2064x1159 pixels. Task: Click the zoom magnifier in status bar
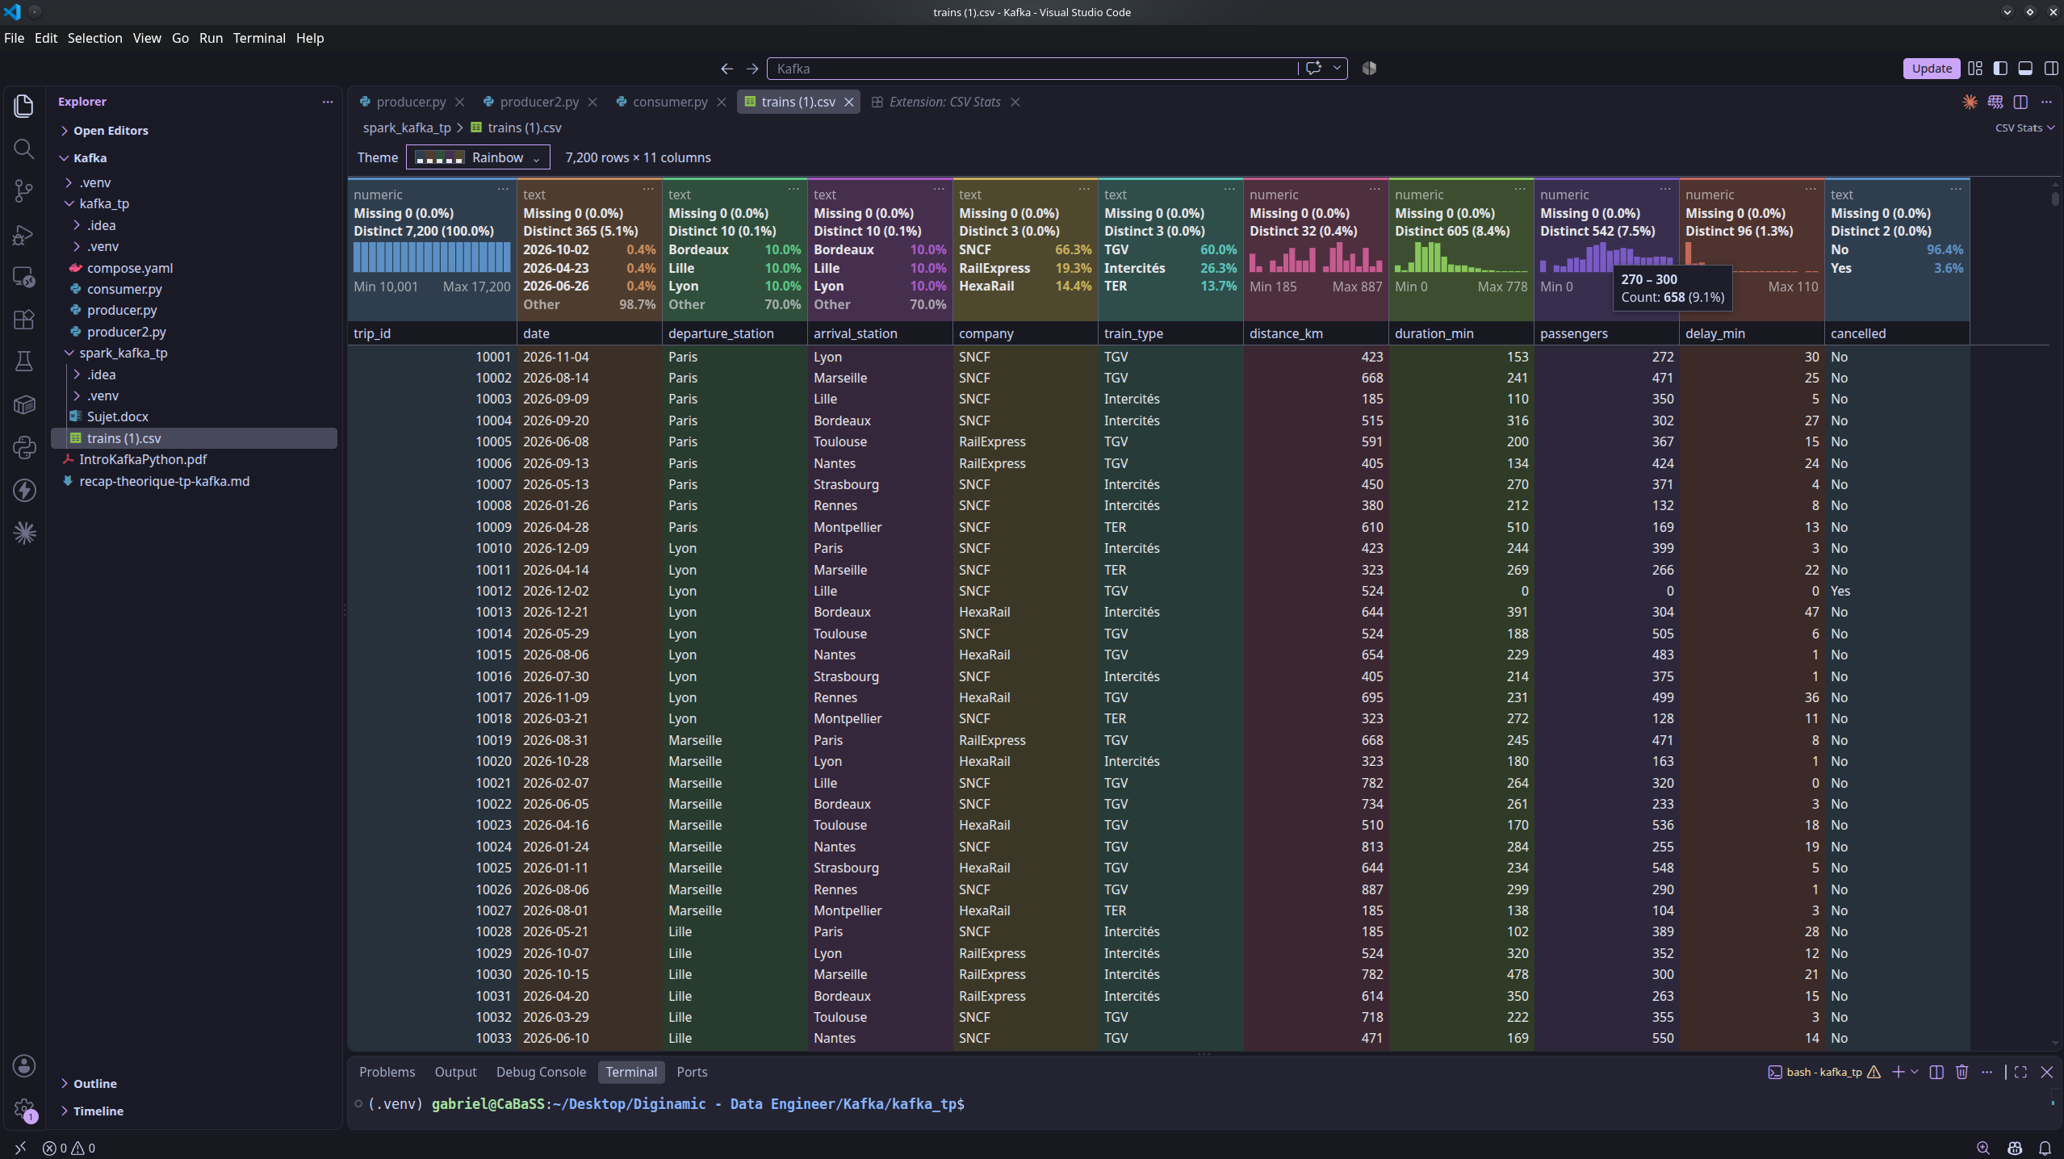(x=1983, y=1148)
